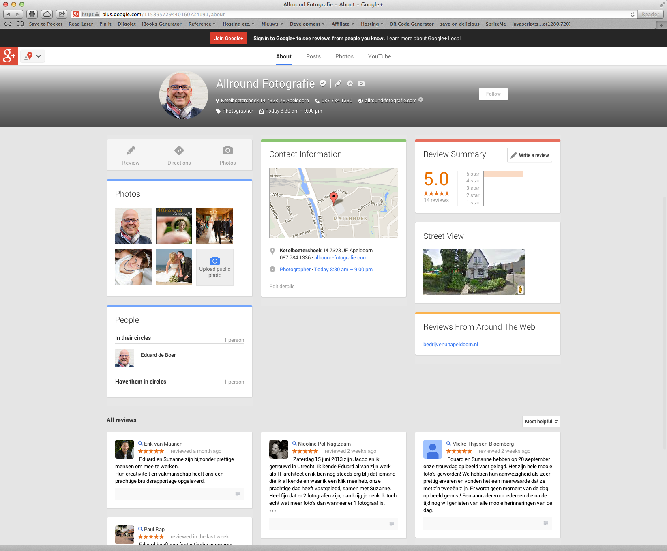Viewport: 667px width, 551px height.
Task: Click the 5 star rating bar
Action: [503, 174]
